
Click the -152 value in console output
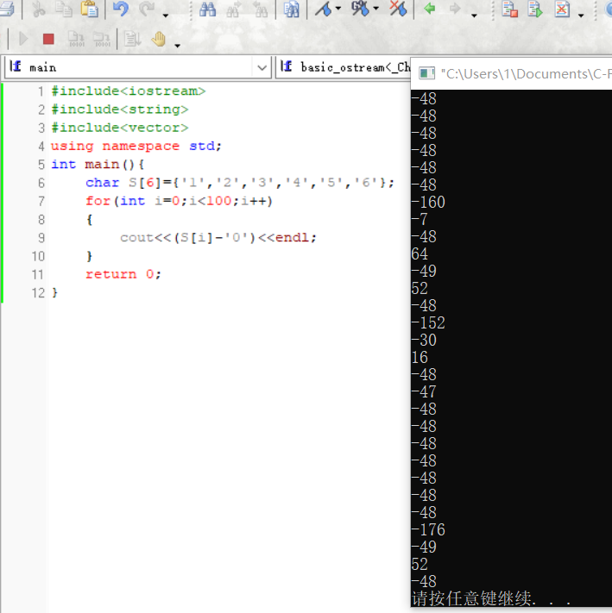click(428, 323)
